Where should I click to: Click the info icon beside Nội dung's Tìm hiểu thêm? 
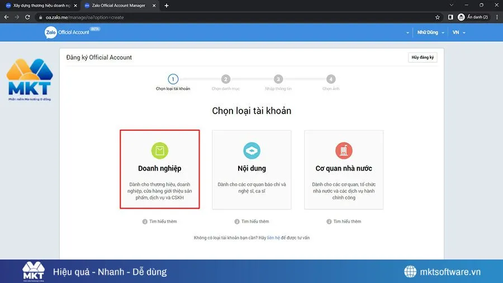tap(237, 221)
